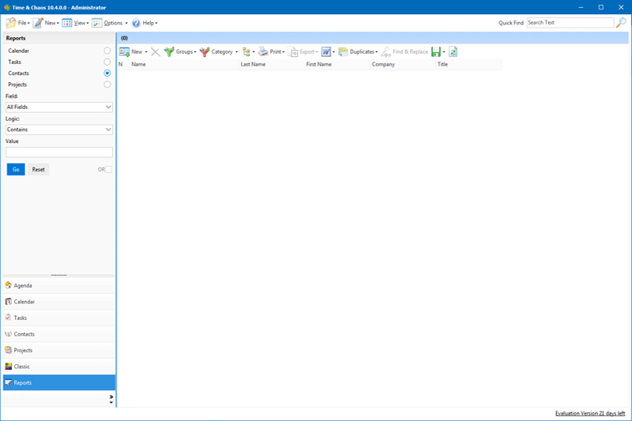This screenshot has height=421, width=632.
Task: Click the Quick Find magnifier icon
Action: (x=621, y=23)
